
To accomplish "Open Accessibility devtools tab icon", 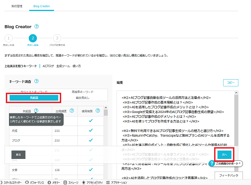I will click(x=84, y=182).
